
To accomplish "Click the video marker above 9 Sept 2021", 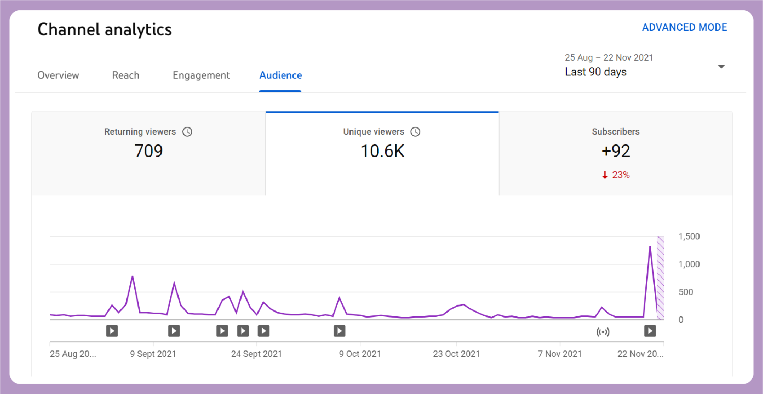I will 174,331.
